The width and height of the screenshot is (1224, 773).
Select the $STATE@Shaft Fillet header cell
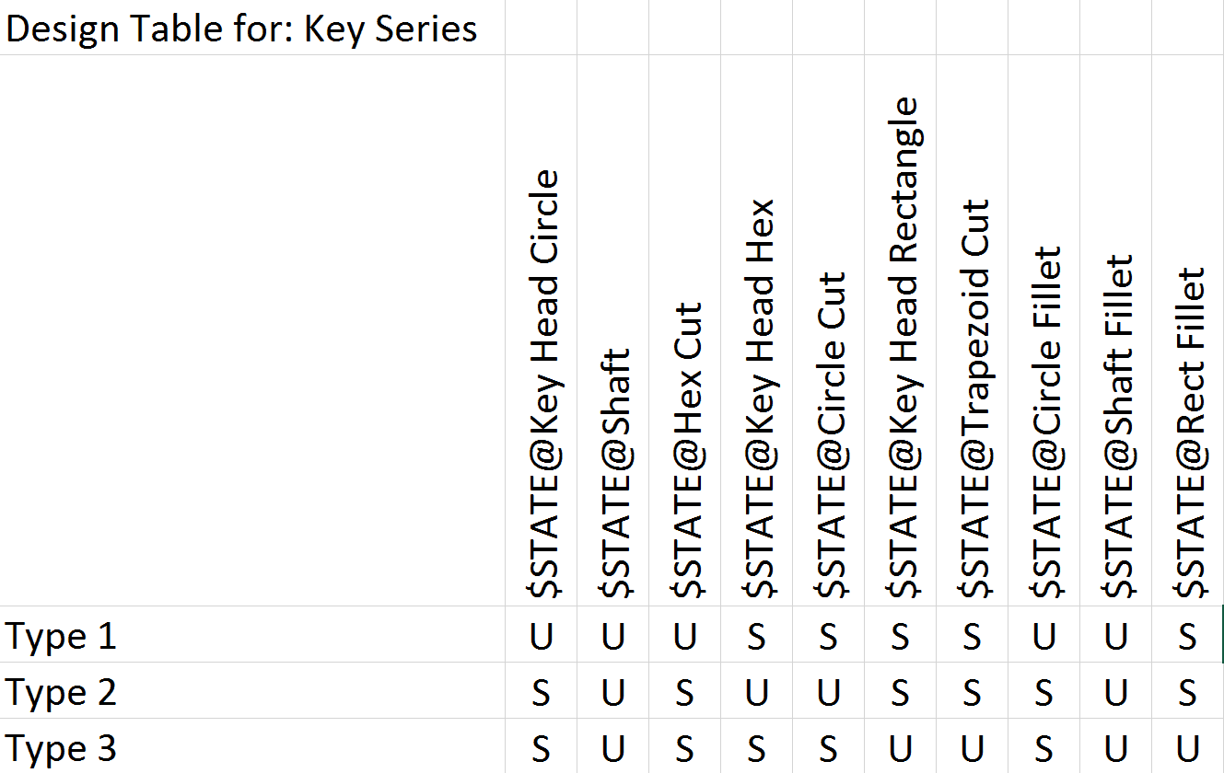(1116, 330)
